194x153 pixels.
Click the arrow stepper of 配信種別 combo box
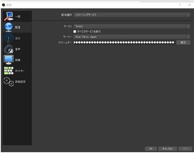[188, 15]
